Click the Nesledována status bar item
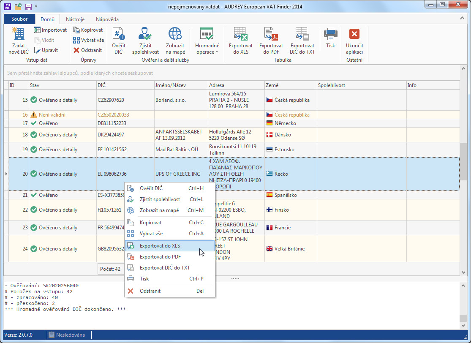This screenshot has height=343, width=471. (x=67, y=335)
